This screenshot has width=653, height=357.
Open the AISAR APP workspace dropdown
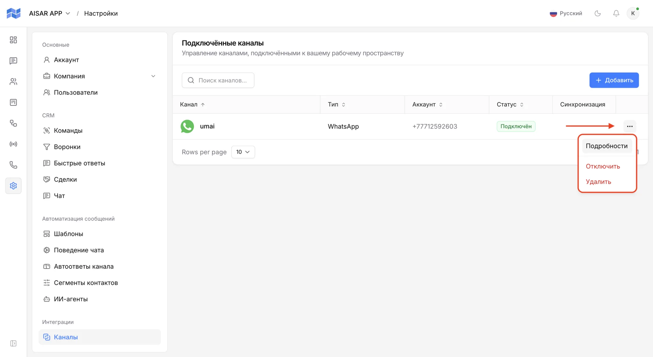pyautogui.click(x=50, y=13)
